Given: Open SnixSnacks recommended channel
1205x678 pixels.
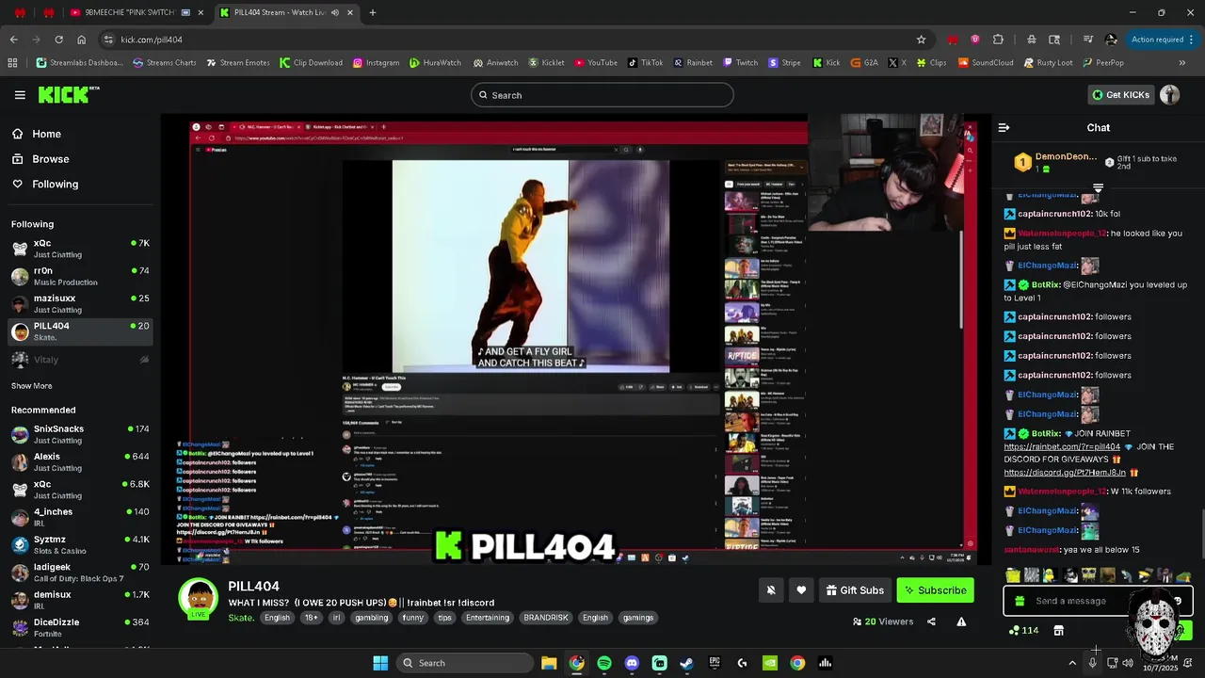Looking at the screenshot, I should (x=80, y=434).
